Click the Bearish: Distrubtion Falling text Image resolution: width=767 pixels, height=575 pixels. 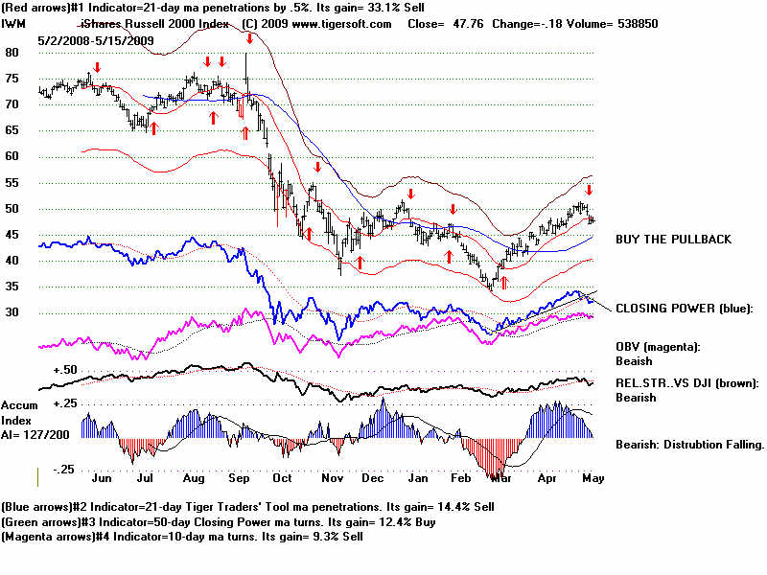[688, 444]
